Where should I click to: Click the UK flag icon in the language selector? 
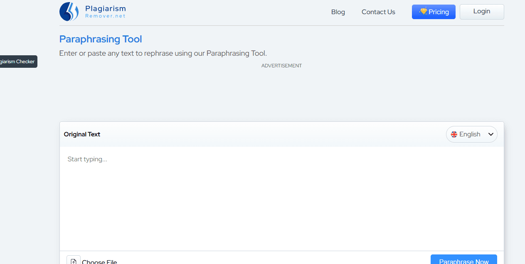[x=454, y=134]
